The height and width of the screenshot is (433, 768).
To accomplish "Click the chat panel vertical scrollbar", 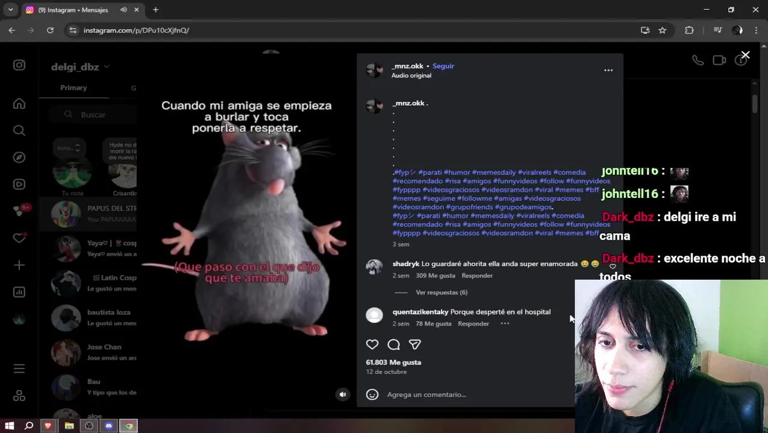I will [755, 103].
